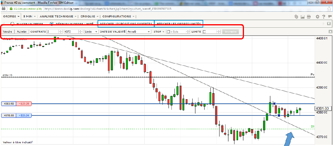Adjust the 4372 price level stepper
333x146 pixels.
pyautogui.click(x=80, y=32)
